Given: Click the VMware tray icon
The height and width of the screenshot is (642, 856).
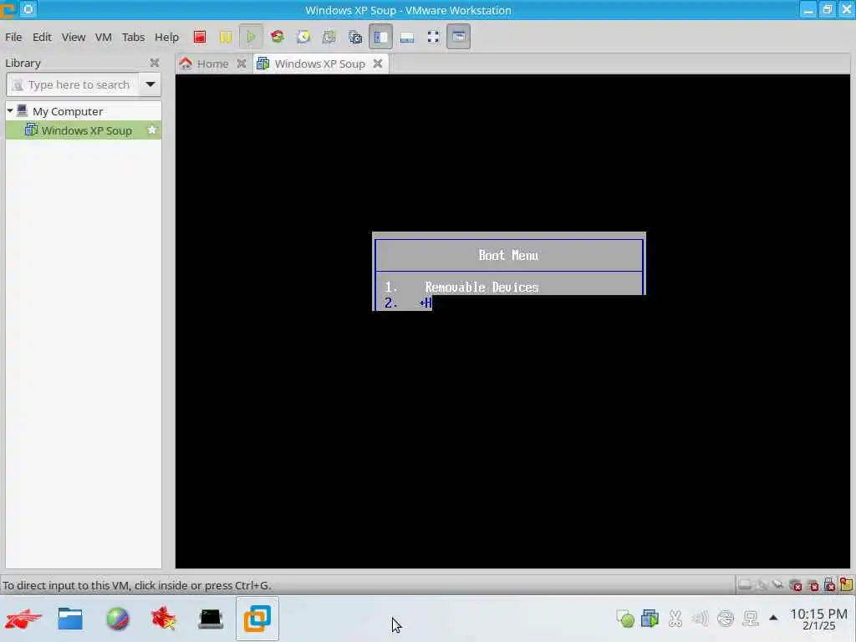Looking at the screenshot, I should [650, 619].
